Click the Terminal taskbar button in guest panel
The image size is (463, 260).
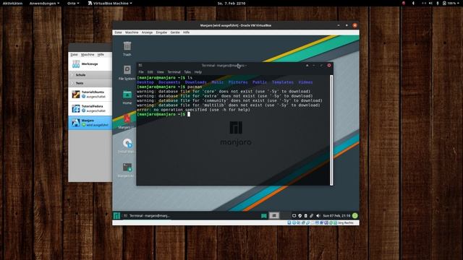pyautogui.click(x=147, y=216)
